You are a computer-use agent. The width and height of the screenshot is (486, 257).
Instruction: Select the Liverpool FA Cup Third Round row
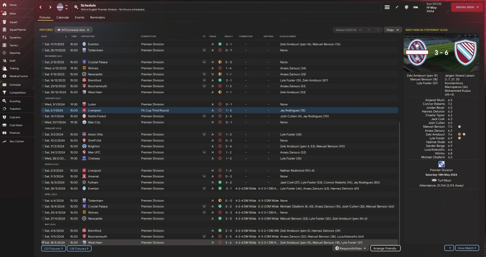[219, 110]
